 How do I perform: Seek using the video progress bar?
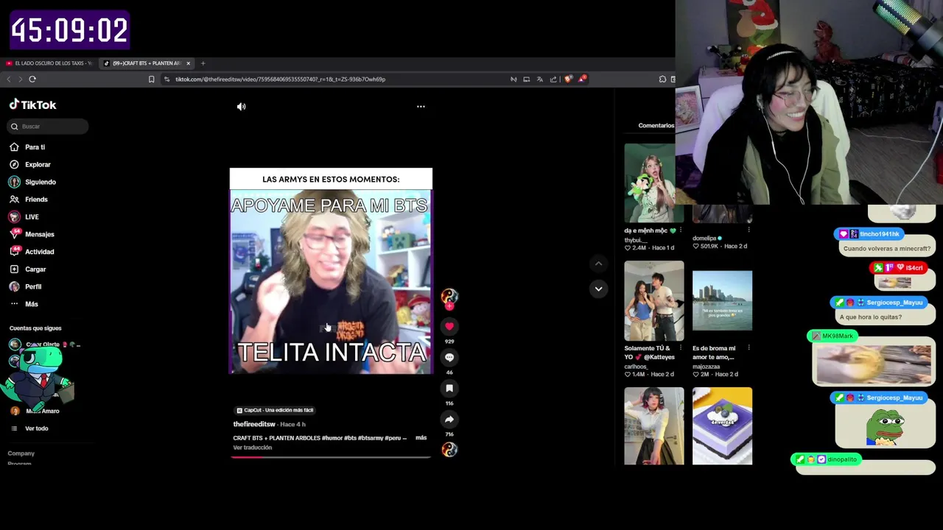click(x=332, y=456)
